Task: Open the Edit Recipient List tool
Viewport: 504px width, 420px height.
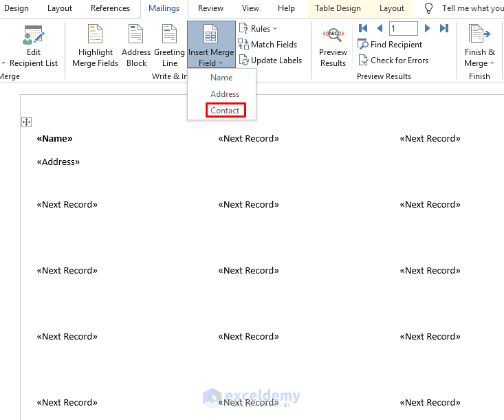Action: pos(34,46)
